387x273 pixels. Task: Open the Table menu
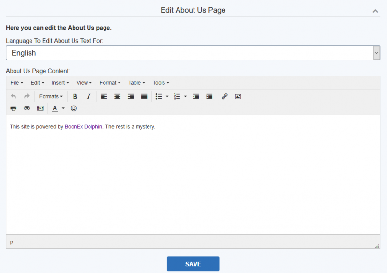point(136,83)
